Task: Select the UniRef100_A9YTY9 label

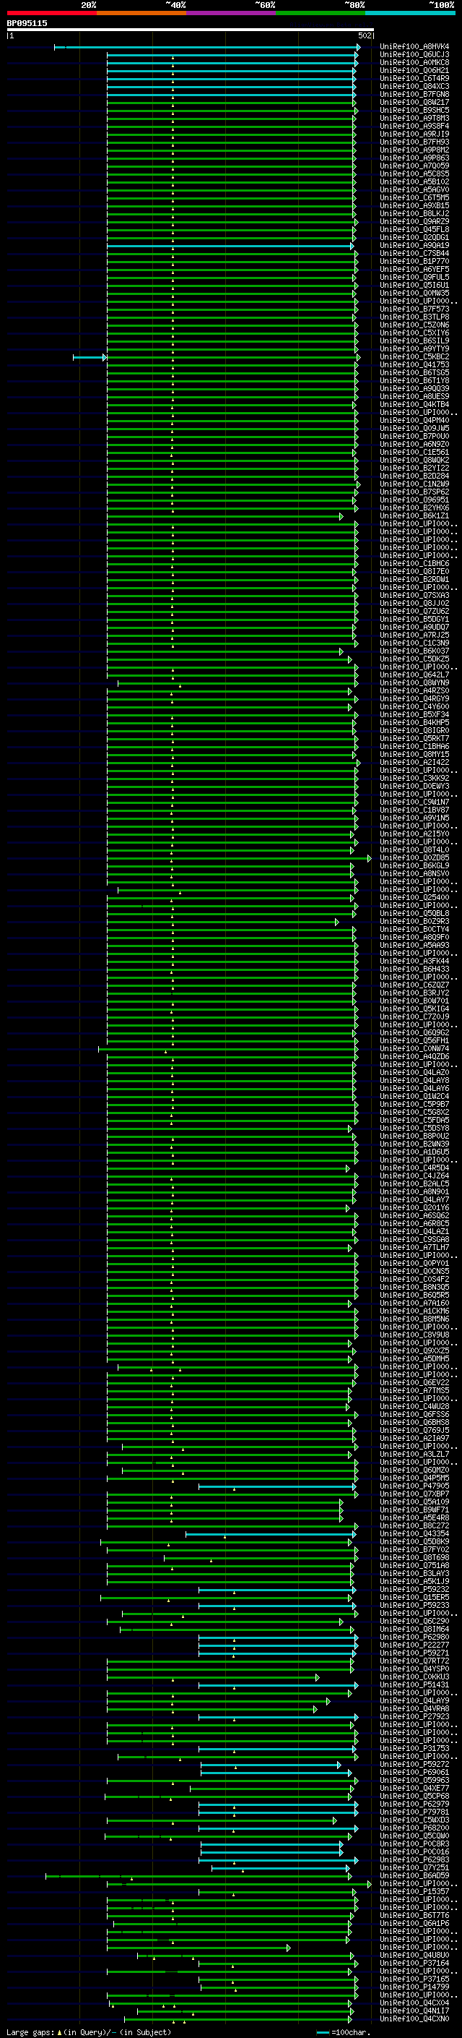Action: tap(414, 349)
